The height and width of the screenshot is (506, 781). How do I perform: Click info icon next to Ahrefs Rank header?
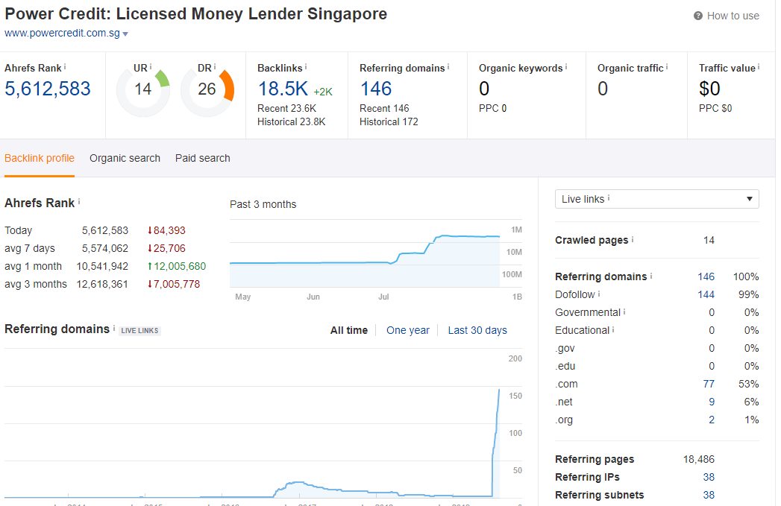(64, 67)
